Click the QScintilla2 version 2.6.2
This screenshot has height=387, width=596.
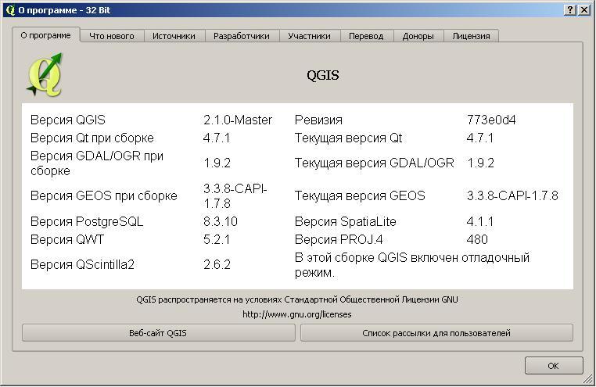(x=217, y=265)
